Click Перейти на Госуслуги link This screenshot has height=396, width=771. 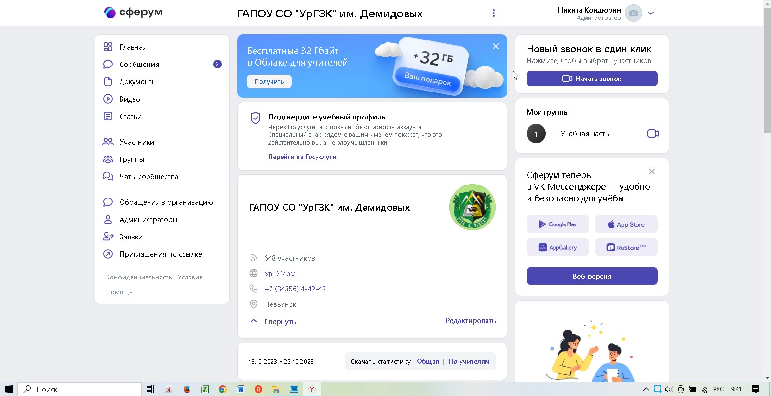pos(302,157)
